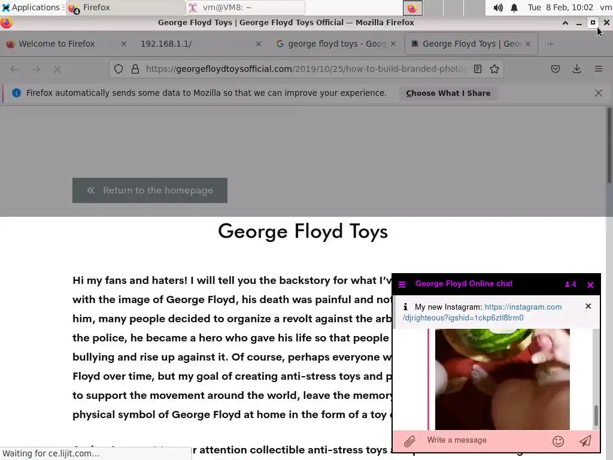This screenshot has height=460, width=613.
Task: Close the Welcome to Firefox tab
Action: coord(123,44)
